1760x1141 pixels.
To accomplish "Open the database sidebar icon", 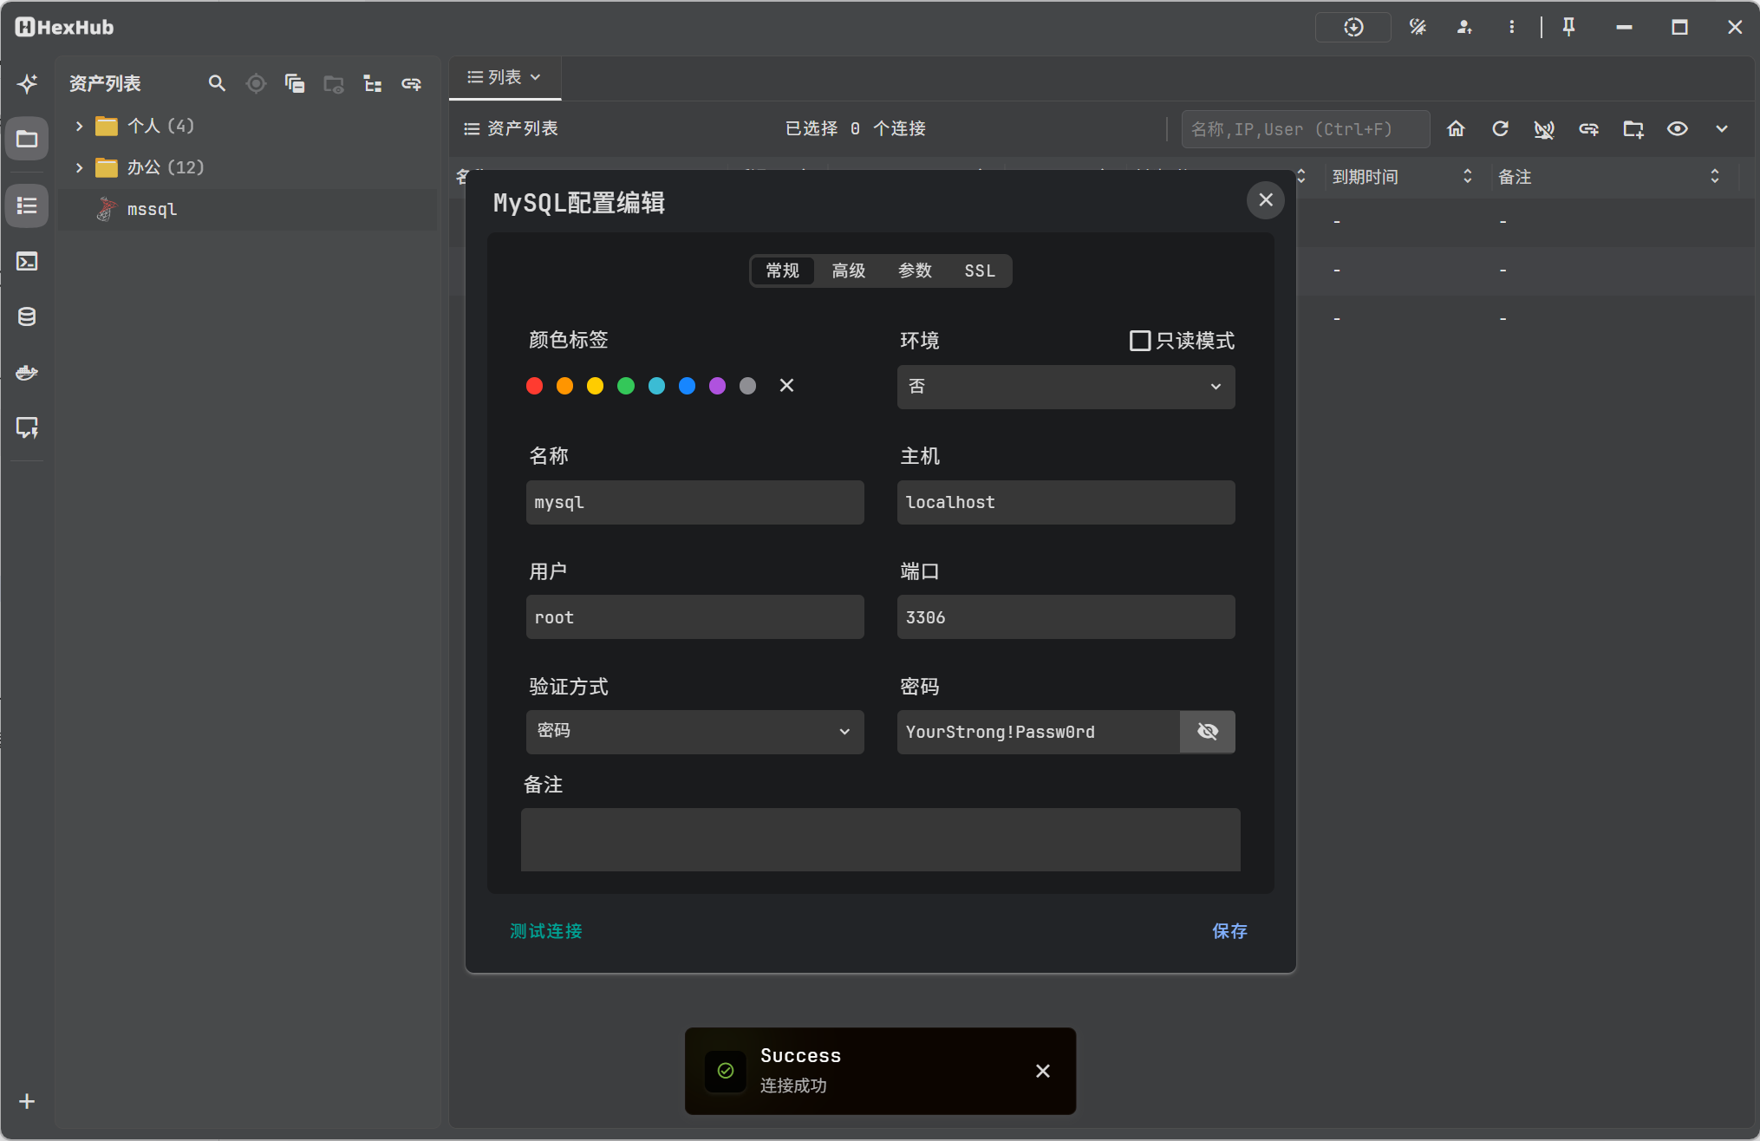I will click(27, 316).
